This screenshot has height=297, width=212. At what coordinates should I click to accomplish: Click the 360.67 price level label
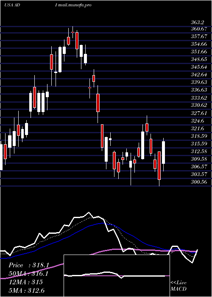point(199,29)
